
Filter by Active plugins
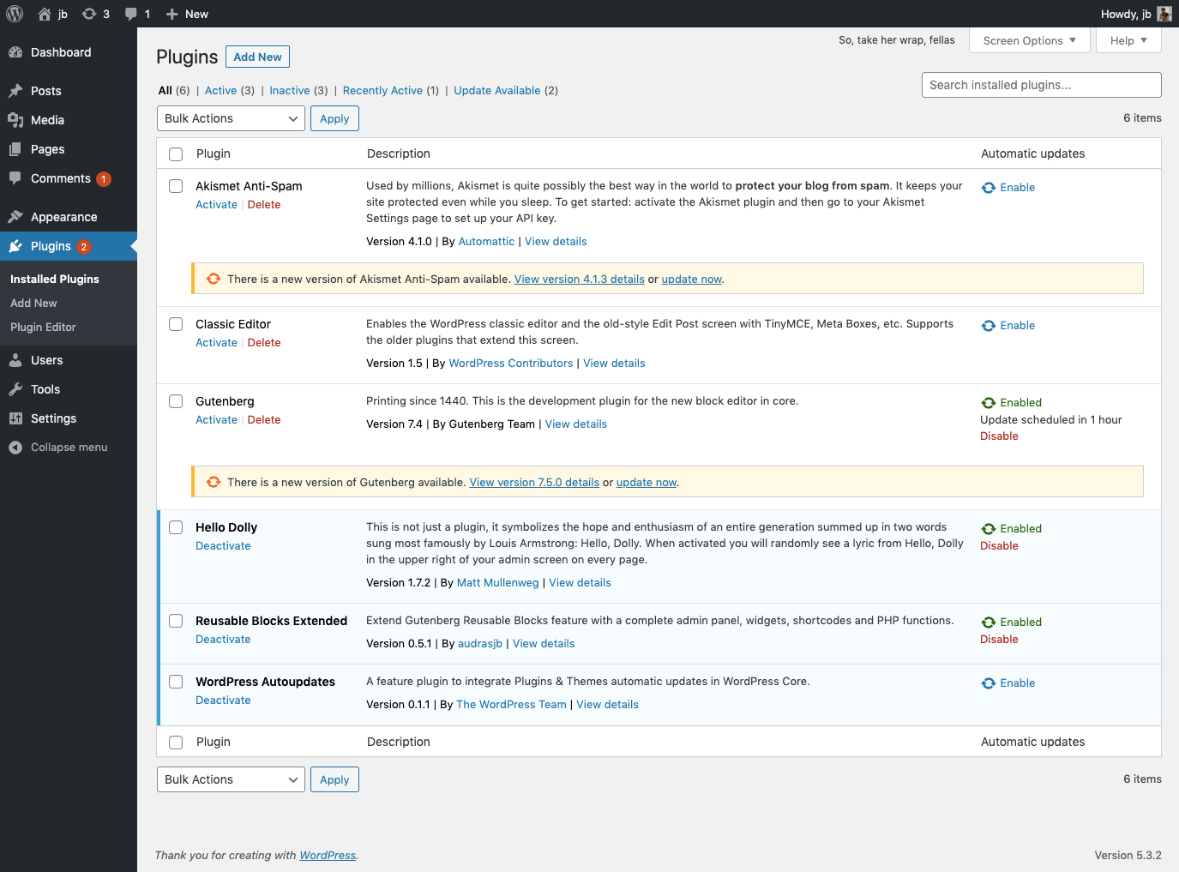pyautogui.click(x=220, y=90)
